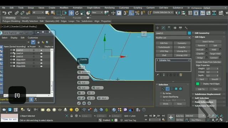228x128 pixels.
Task: Click the teapot primitive icon
Action: [60, 110]
